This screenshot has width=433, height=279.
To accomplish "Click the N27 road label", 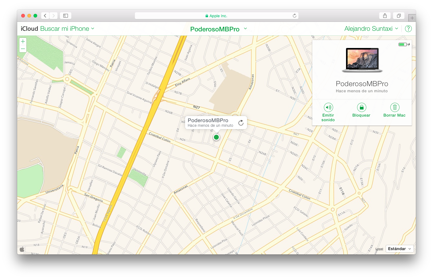I will click(x=196, y=107).
